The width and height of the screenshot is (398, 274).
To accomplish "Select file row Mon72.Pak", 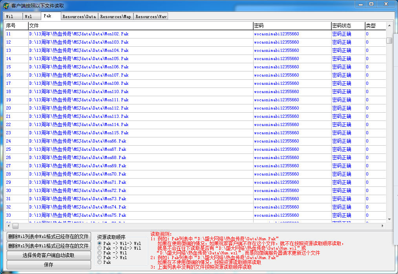I will point(195,191).
